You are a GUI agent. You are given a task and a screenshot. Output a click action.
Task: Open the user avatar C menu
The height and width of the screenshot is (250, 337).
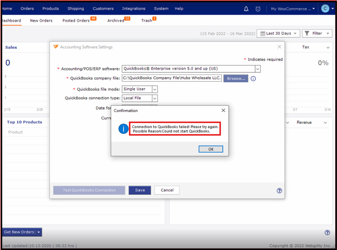point(325,8)
